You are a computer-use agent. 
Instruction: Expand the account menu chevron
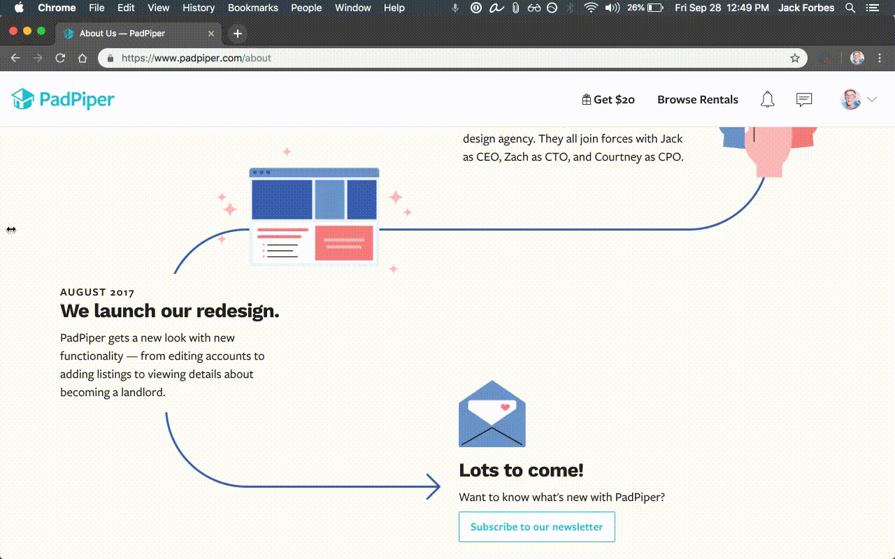point(872,99)
